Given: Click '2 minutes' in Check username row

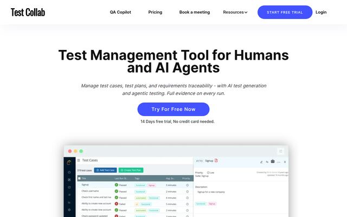Looking at the screenshot, I should tap(171, 192).
